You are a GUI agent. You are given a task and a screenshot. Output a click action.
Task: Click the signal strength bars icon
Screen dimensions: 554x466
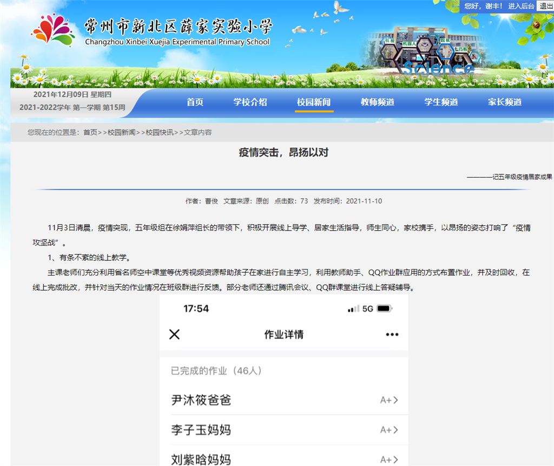pos(353,309)
